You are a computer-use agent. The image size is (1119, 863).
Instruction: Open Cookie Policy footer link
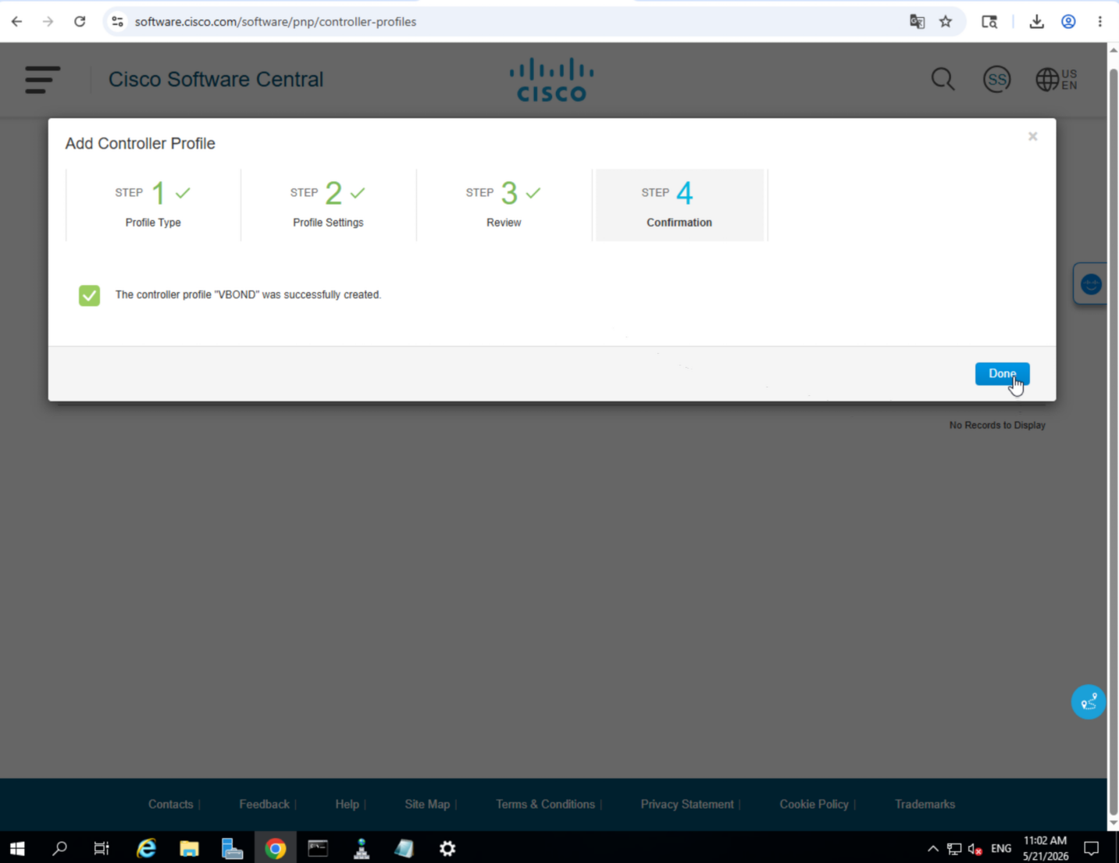[814, 804]
